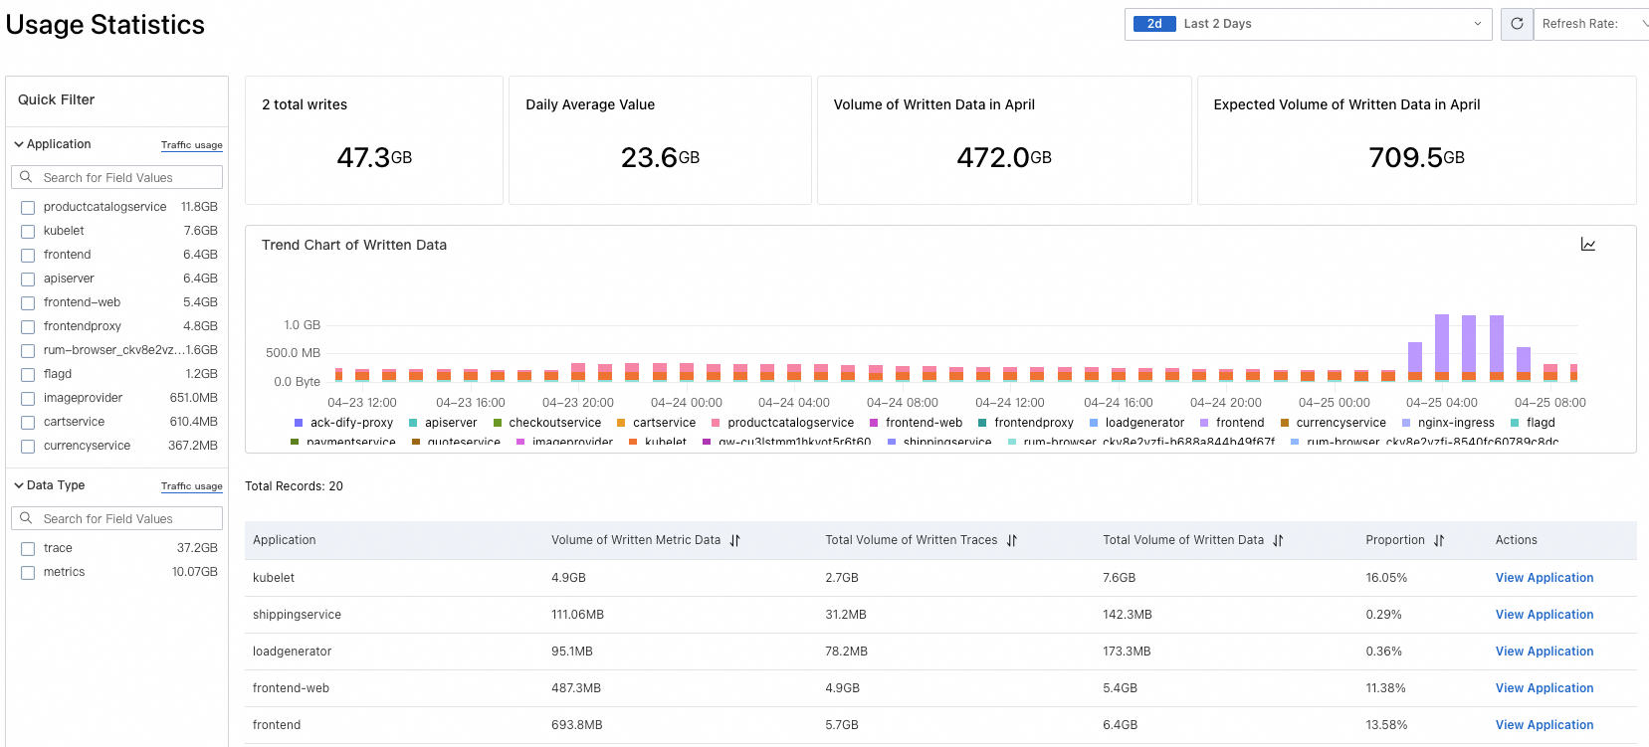Open View Application for frontend-web row

1544,688
